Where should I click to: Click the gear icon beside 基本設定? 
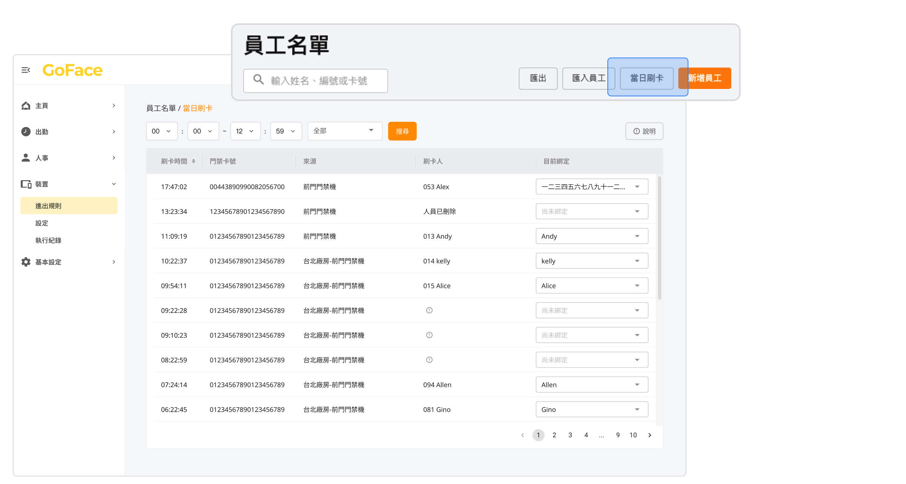point(26,262)
